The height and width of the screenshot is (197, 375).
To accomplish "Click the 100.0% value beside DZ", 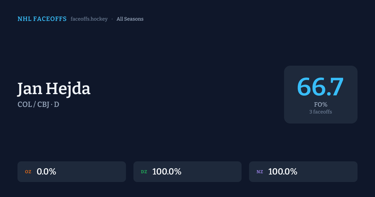I will coord(167,172).
